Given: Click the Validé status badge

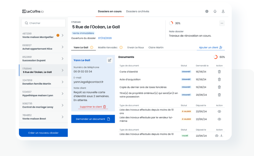Looking at the screenshot, I should (185, 136).
